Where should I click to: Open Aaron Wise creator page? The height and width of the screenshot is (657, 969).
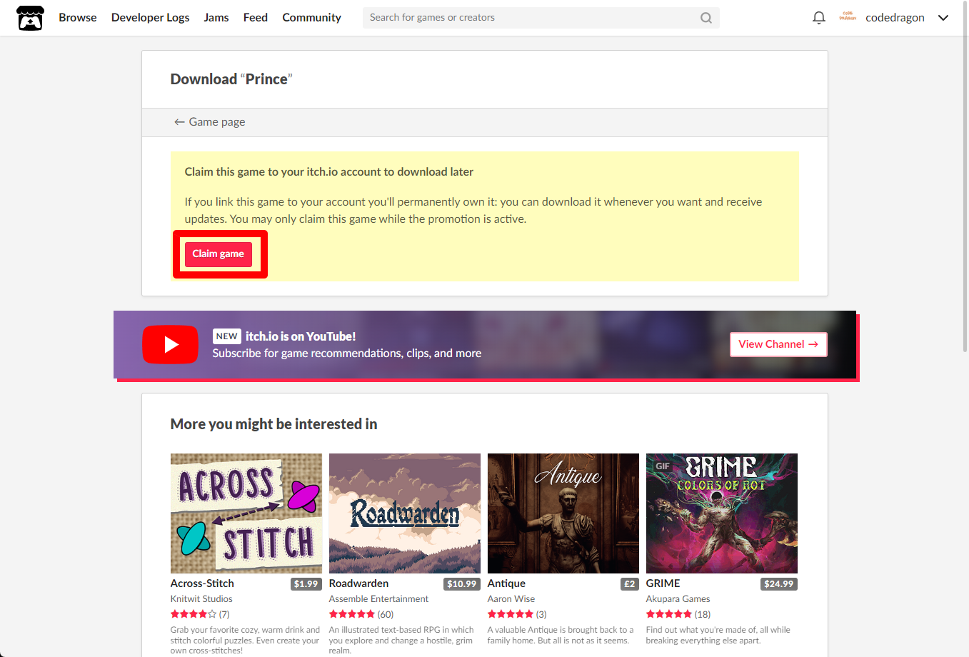(x=511, y=599)
